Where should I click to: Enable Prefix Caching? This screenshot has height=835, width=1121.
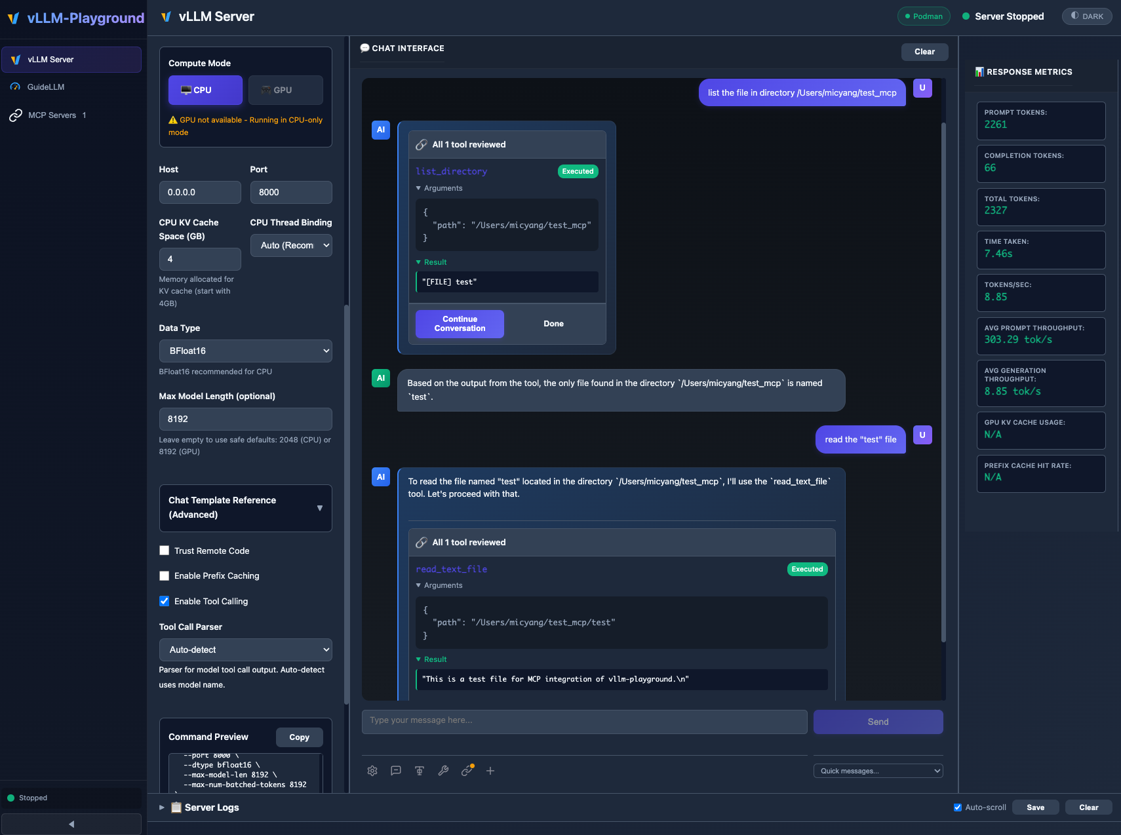click(164, 575)
